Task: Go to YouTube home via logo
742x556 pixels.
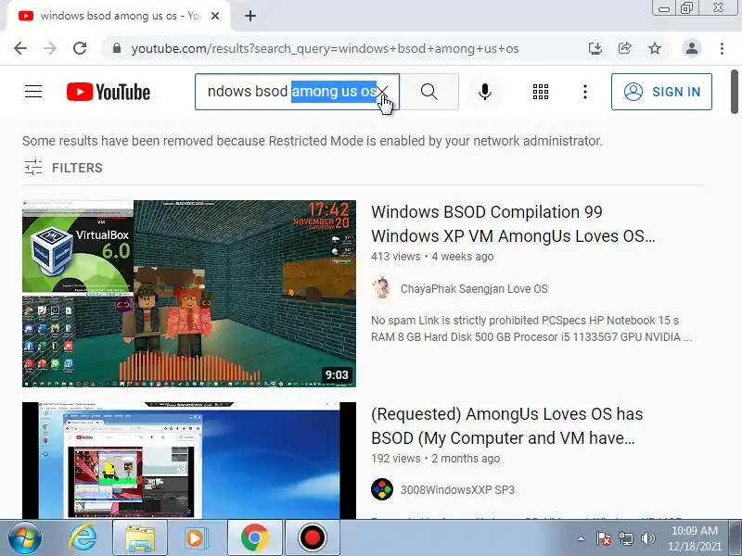Action: point(109,92)
